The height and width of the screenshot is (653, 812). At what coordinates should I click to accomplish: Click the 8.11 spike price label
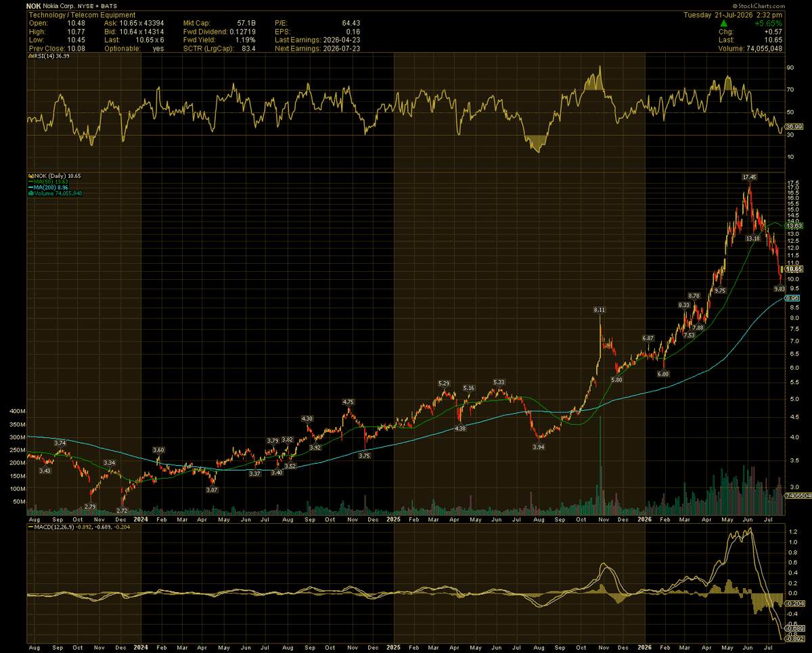(599, 310)
